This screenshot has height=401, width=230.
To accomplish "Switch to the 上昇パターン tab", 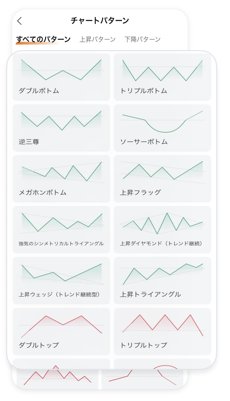I will point(99,39).
